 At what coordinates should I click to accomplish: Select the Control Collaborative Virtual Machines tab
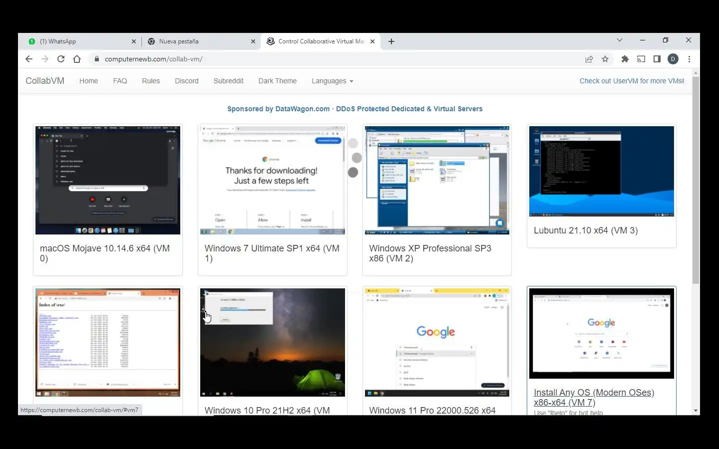click(320, 41)
